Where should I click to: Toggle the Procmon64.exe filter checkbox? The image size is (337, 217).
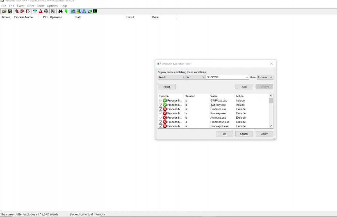pos(161,122)
